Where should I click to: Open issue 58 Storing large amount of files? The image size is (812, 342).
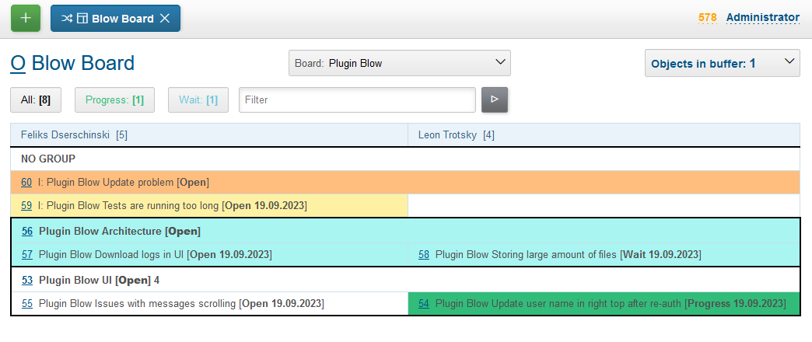tap(424, 254)
